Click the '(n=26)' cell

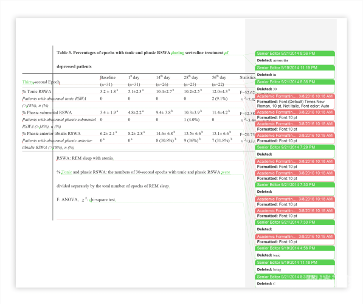tap(162, 85)
